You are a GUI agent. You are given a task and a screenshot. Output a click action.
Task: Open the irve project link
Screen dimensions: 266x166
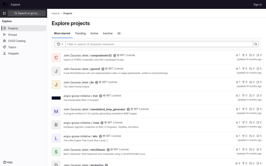81,96
